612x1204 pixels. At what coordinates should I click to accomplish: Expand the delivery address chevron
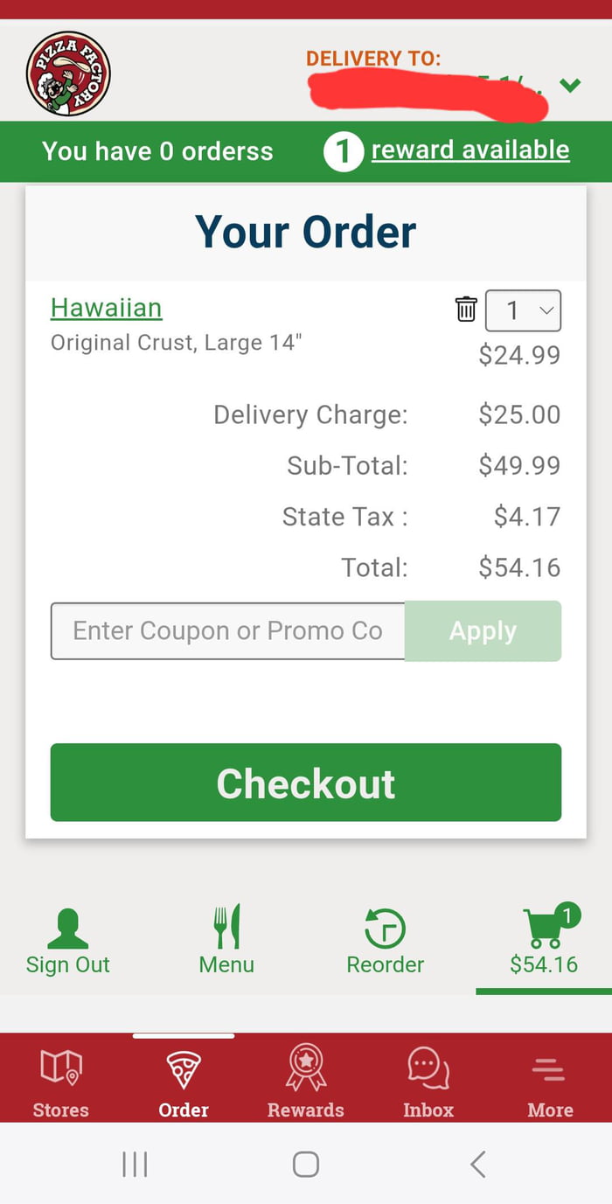(x=569, y=87)
